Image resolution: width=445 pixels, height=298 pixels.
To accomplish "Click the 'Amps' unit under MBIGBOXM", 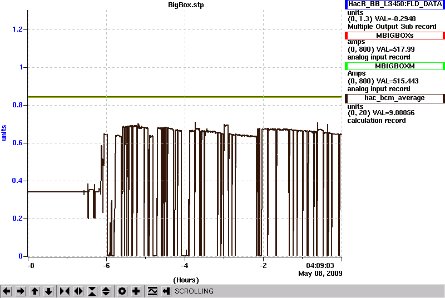I will [x=357, y=73].
